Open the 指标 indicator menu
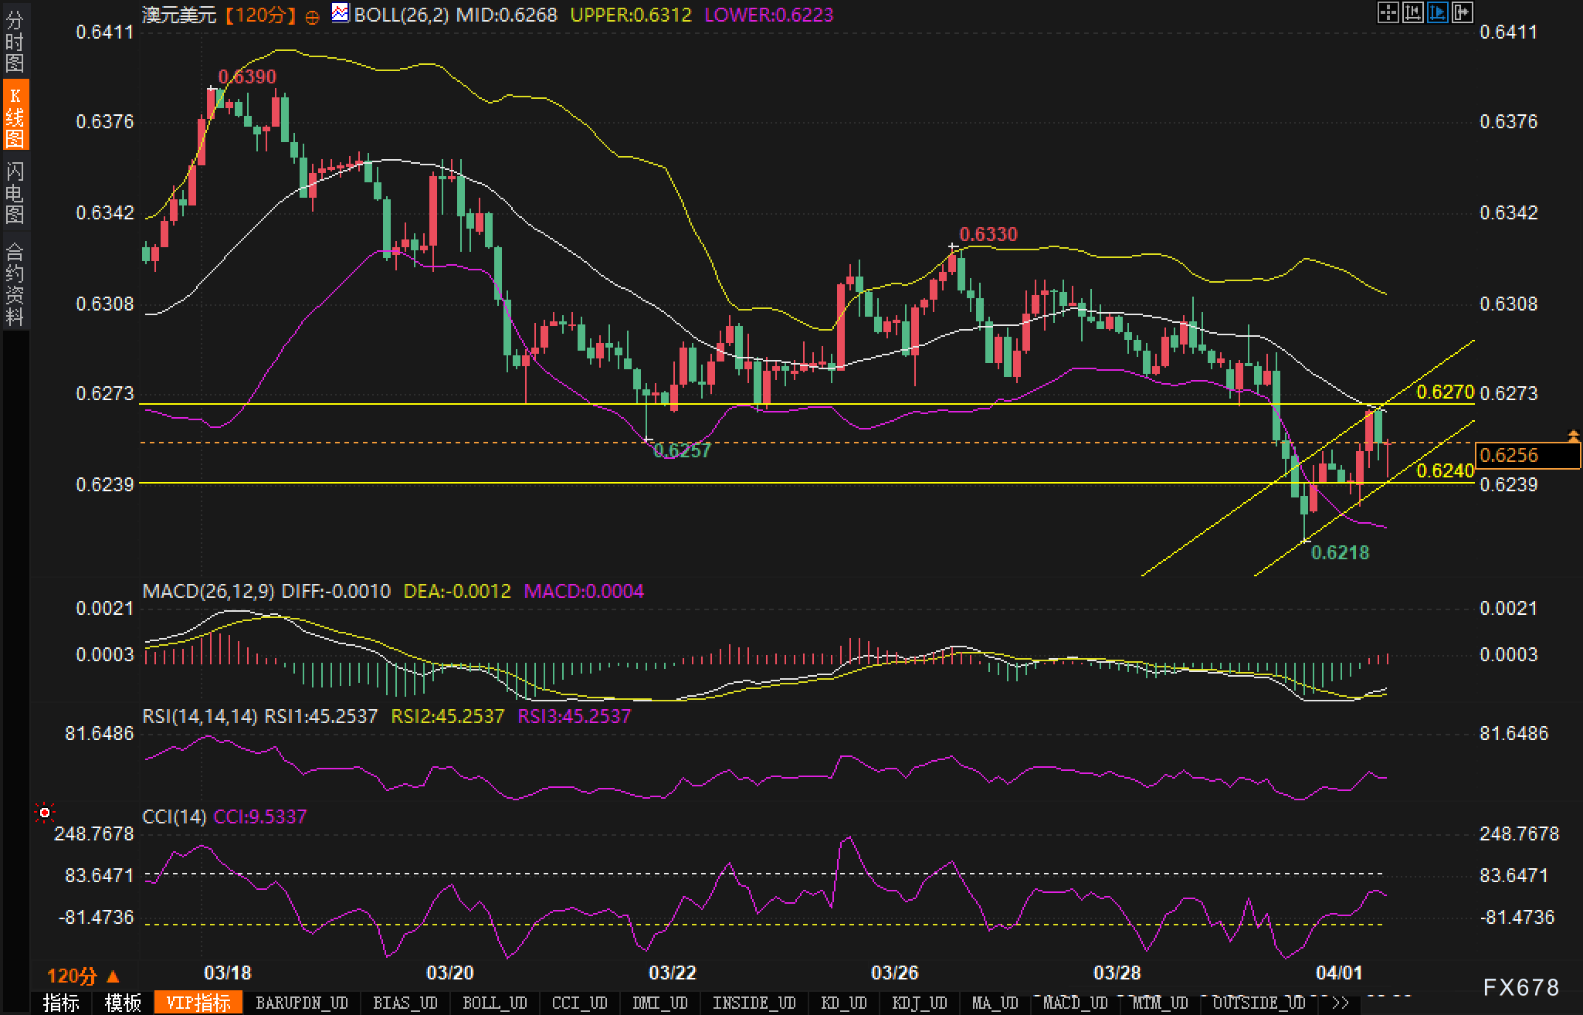The height and width of the screenshot is (1015, 1583). pos(60,1003)
